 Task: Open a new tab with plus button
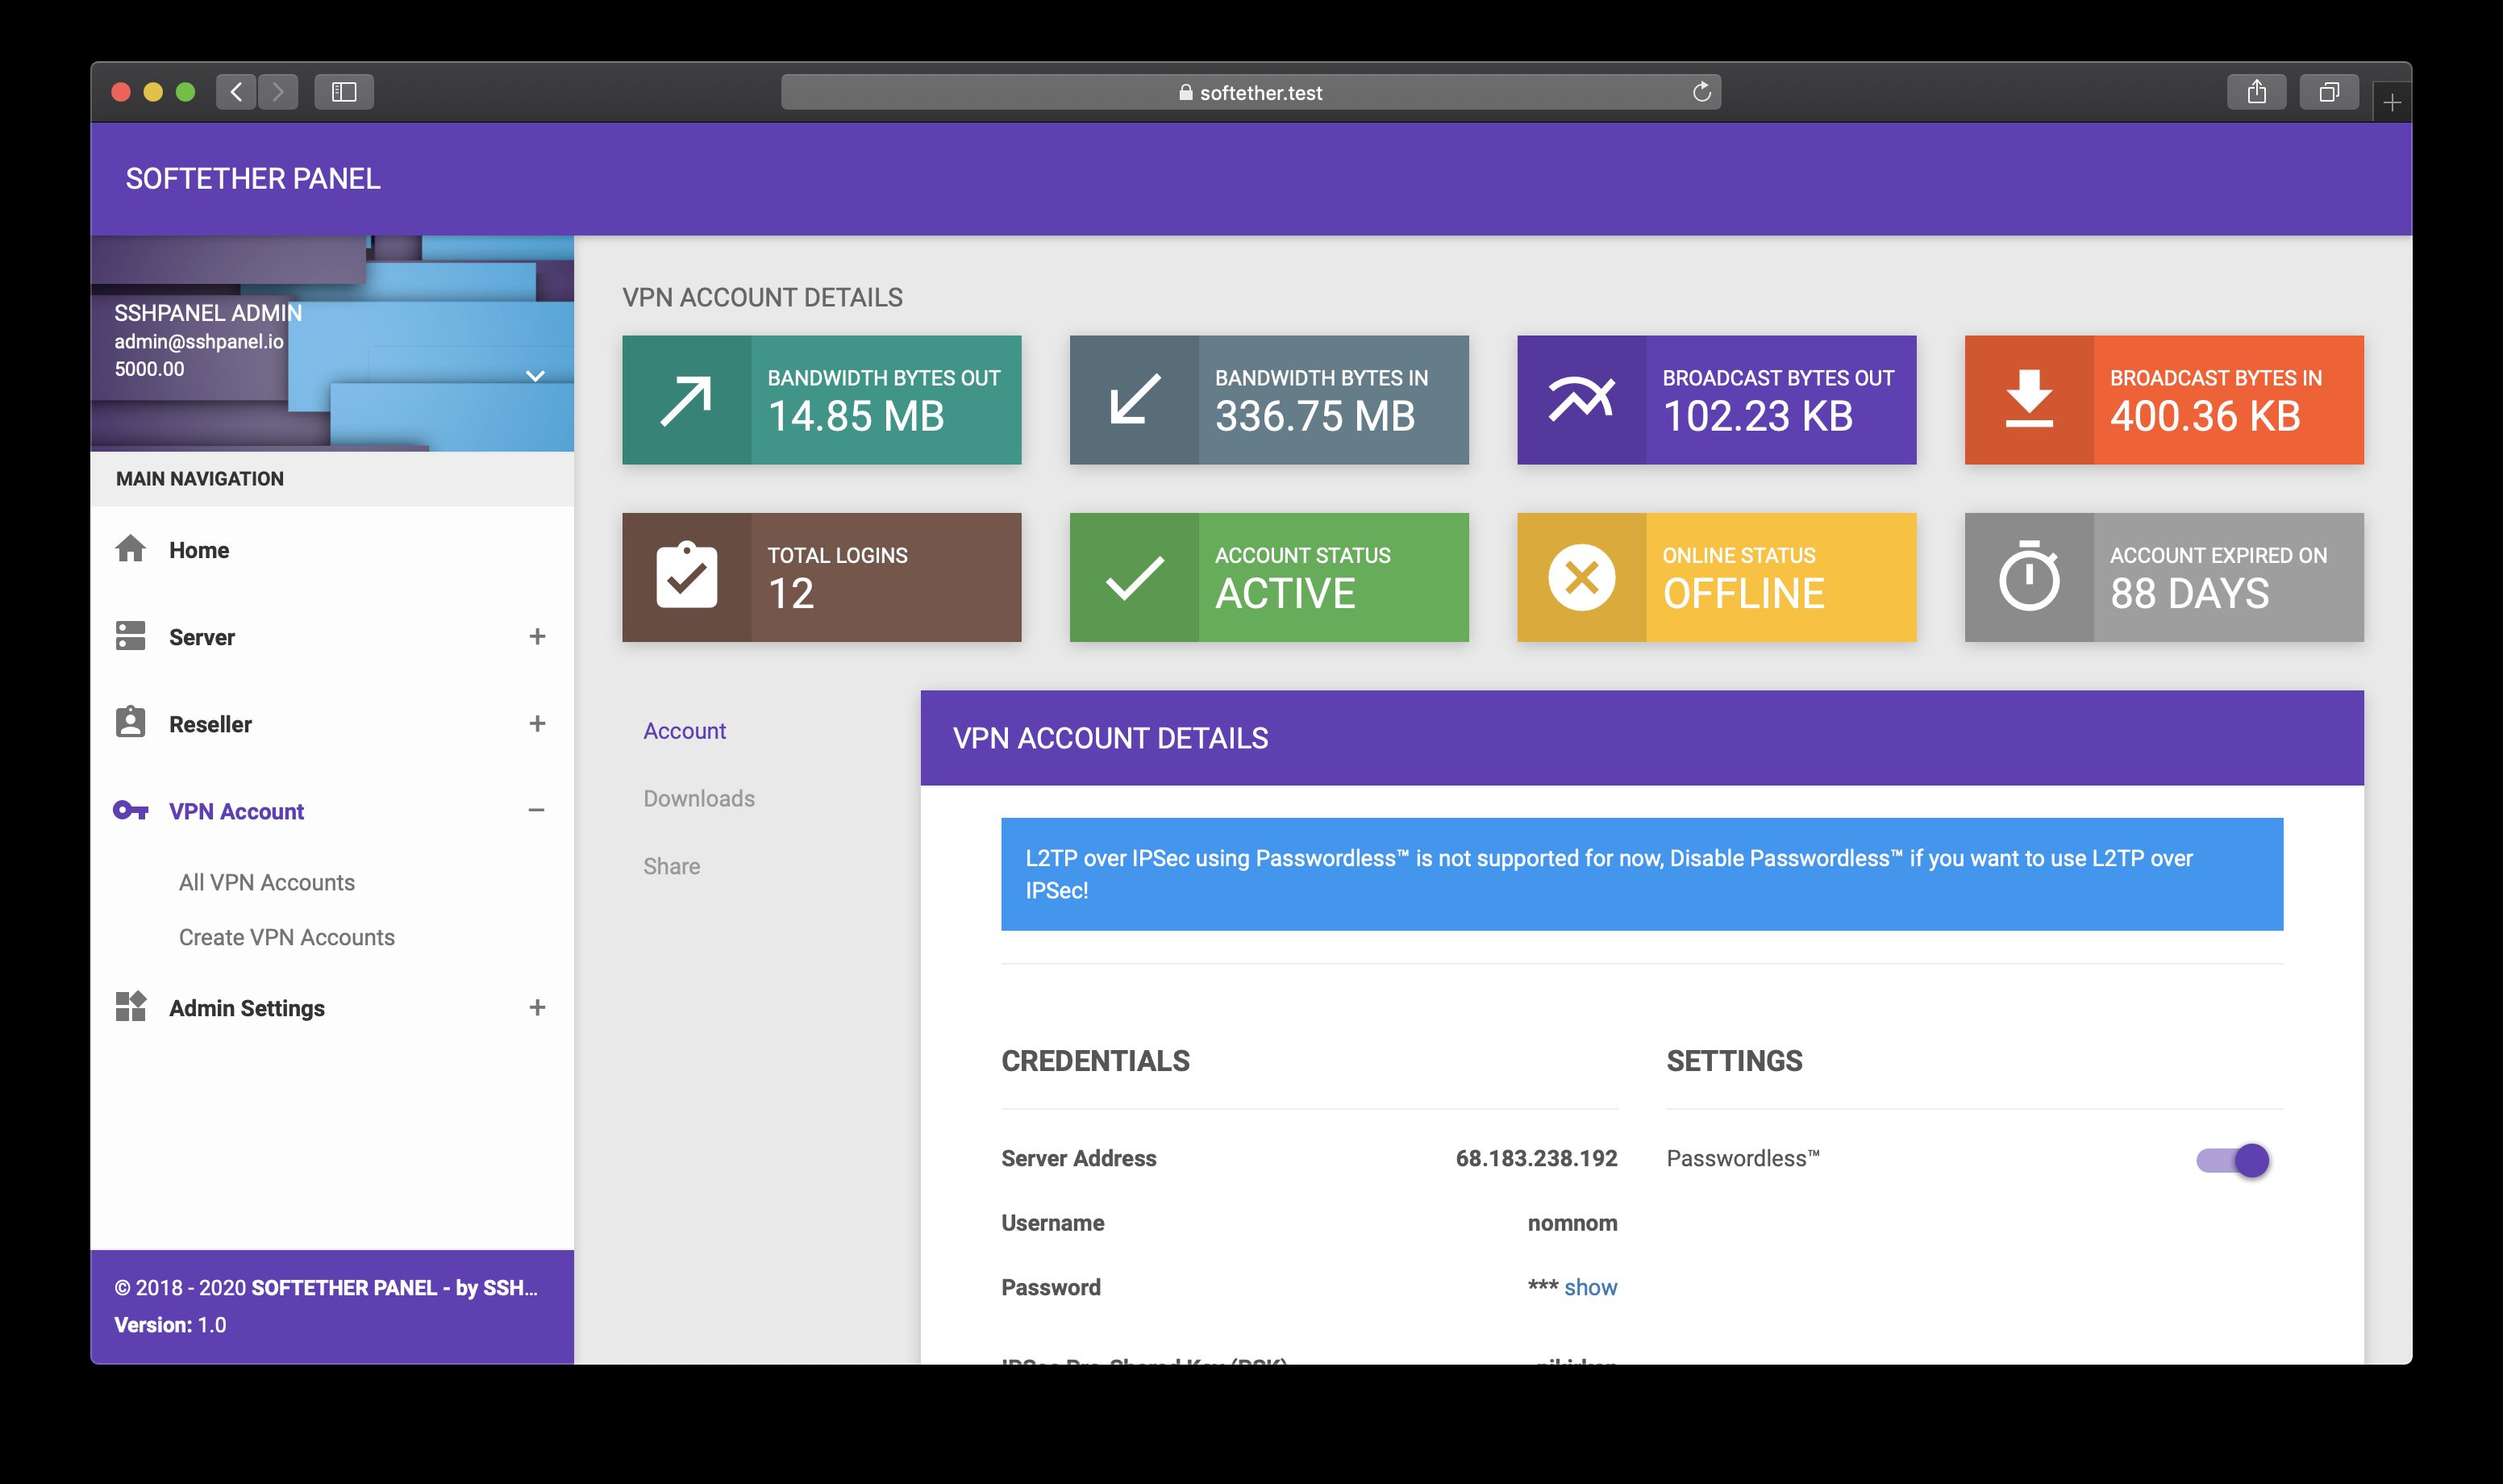(x=2392, y=102)
